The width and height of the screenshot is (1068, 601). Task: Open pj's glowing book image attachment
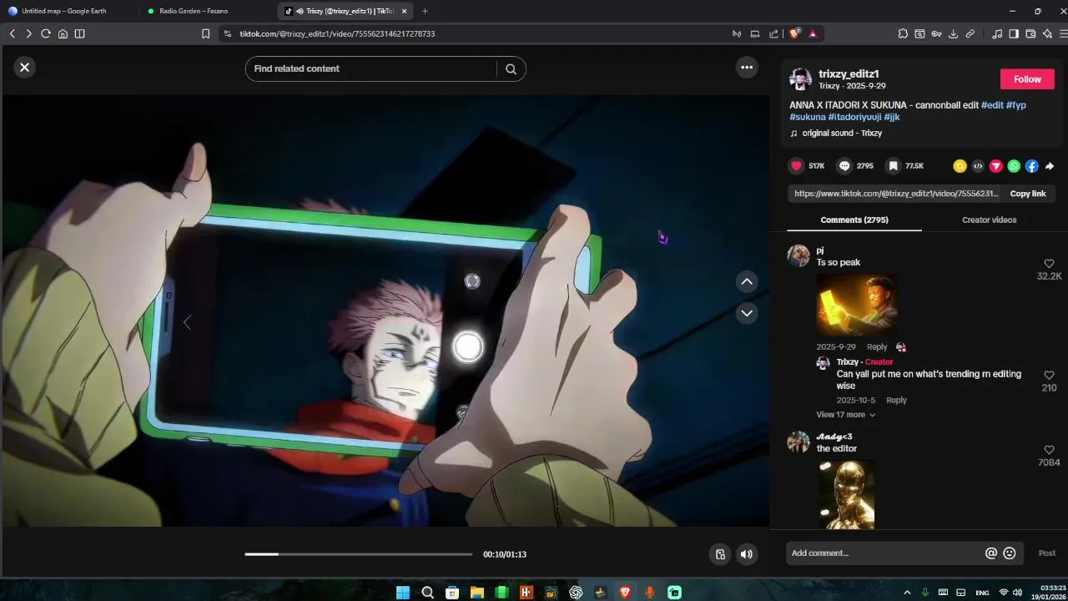click(x=857, y=306)
